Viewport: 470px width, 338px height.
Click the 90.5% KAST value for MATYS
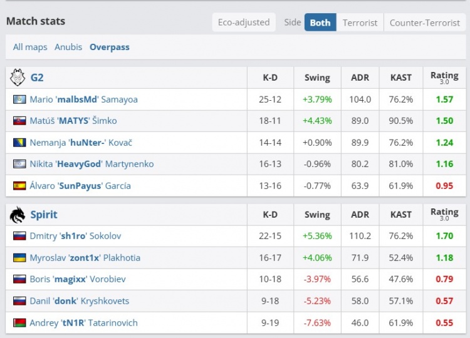pyautogui.click(x=401, y=121)
